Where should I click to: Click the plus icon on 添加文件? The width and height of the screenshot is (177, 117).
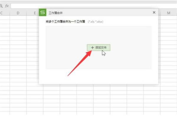[x=92, y=48]
